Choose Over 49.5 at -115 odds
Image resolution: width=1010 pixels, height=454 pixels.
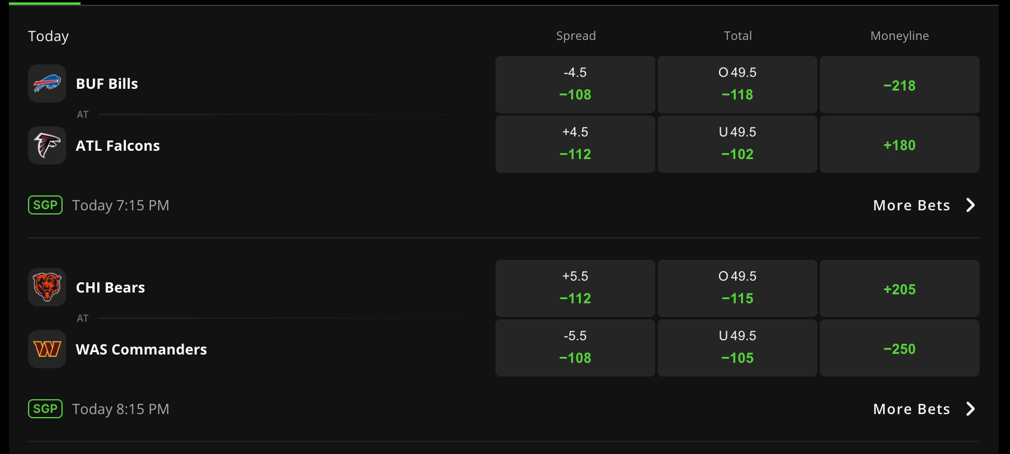pos(738,288)
